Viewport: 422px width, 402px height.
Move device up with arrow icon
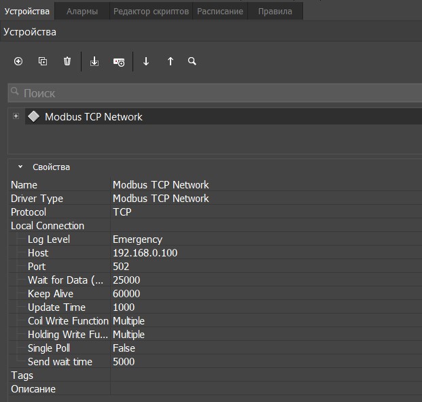171,61
